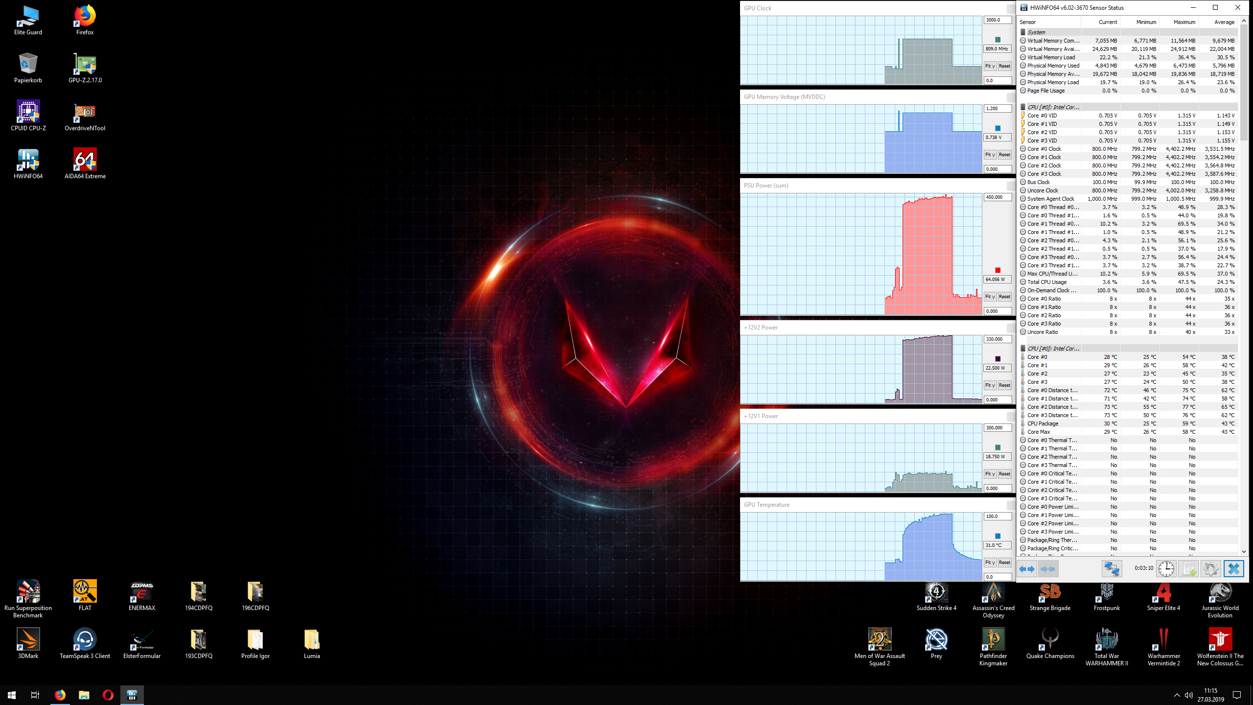The width and height of the screenshot is (1253, 705).
Task: Select the System sensor group row
Action: (1128, 32)
